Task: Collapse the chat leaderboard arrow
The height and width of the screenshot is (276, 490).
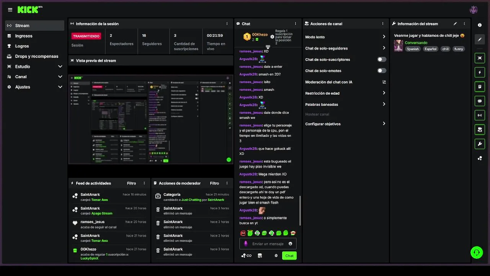Action: coord(268,47)
